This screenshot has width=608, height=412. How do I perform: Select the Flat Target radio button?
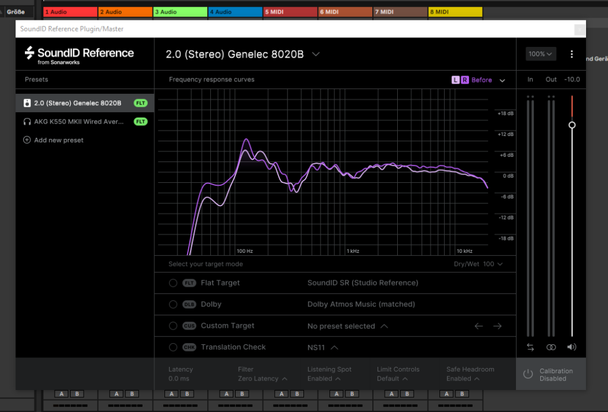173,283
